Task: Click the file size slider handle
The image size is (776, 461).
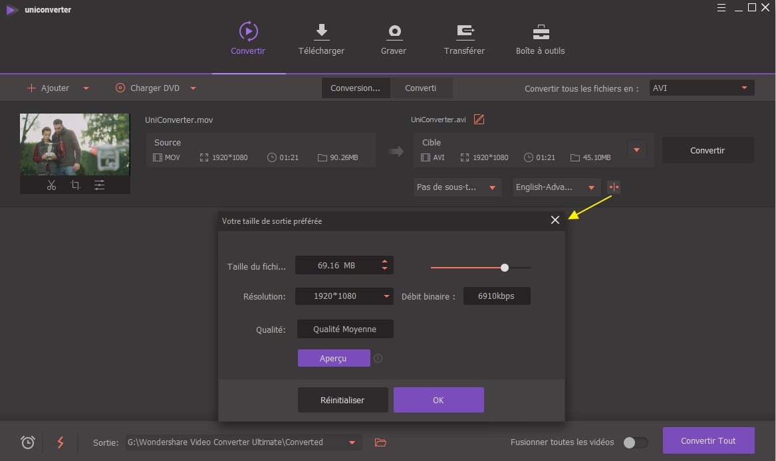Action: click(x=505, y=268)
